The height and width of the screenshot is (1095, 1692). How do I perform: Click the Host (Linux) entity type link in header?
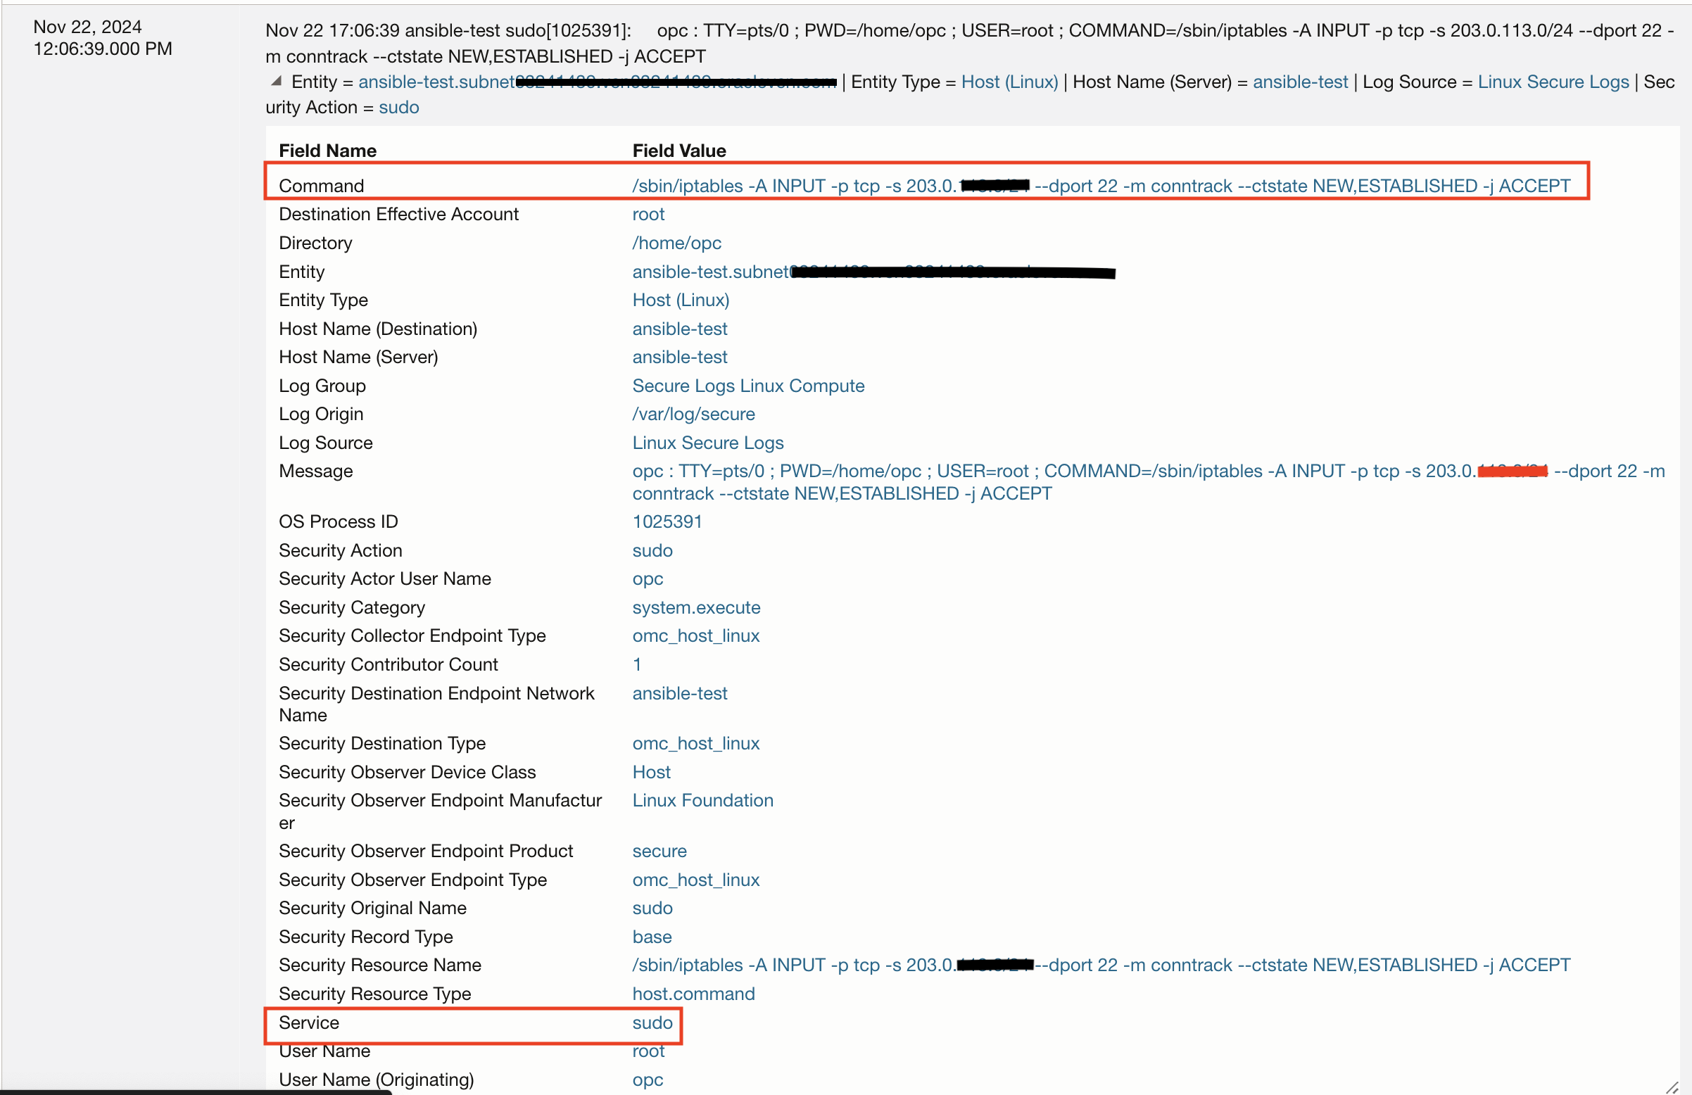click(1009, 82)
